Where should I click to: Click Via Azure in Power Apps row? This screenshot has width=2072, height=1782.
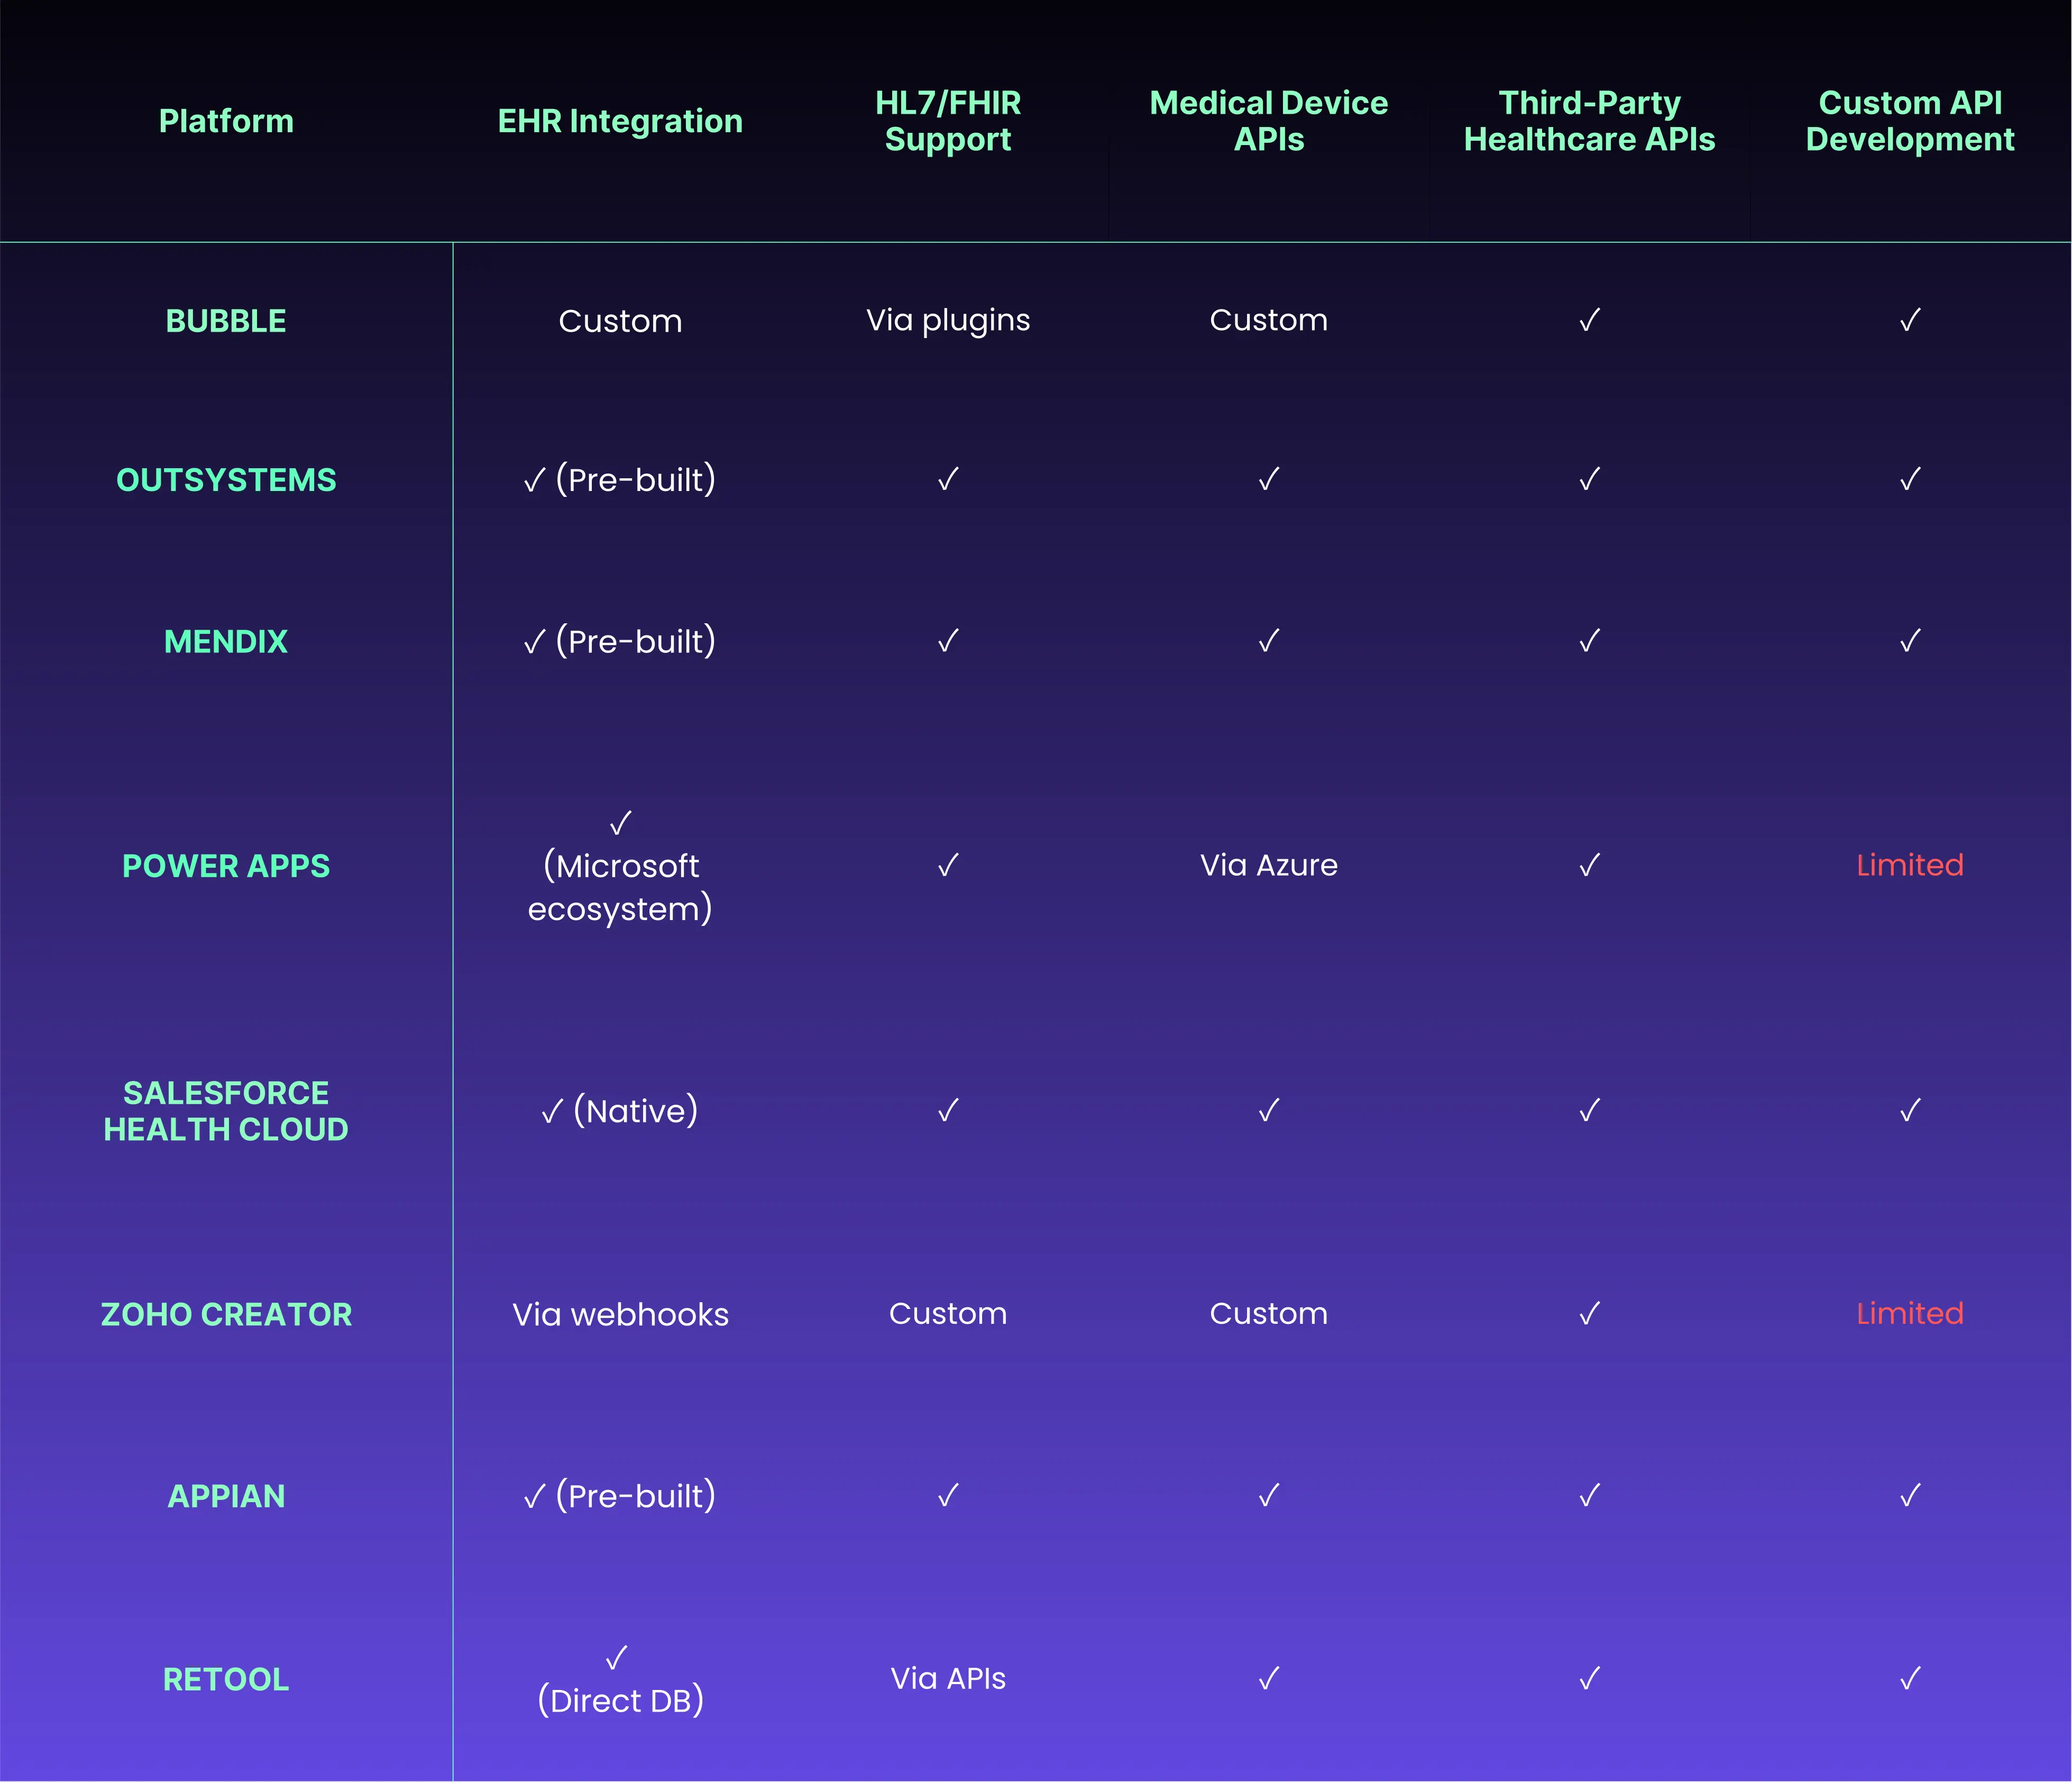tap(1268, 865)
